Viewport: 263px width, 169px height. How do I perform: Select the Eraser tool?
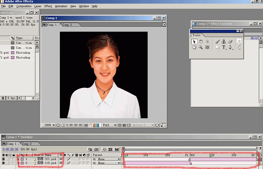(x=230, y=41)
